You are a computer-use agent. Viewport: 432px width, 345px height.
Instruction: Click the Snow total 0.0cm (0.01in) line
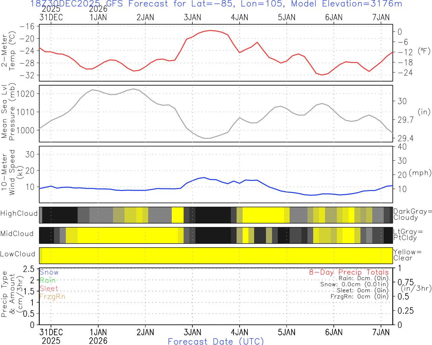[x=354, y=284]
